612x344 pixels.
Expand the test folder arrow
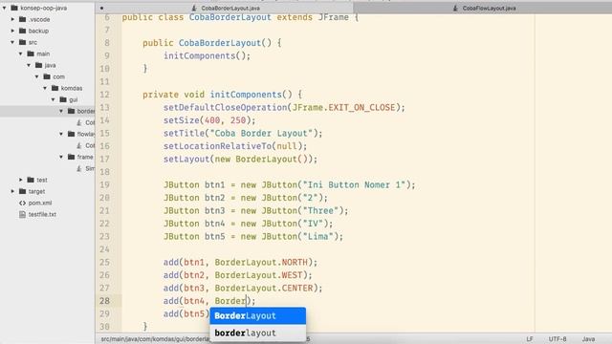[x=21, y=180]
